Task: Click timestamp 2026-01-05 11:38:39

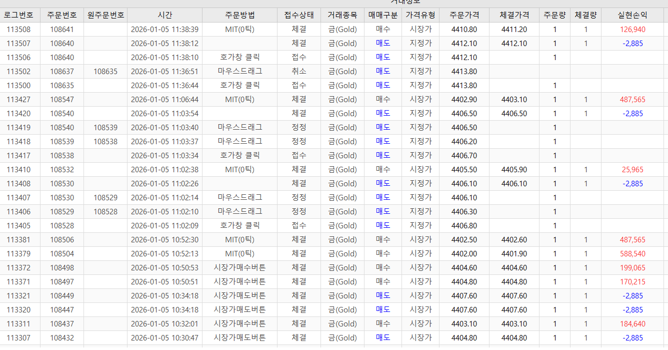Action: click(164, 30)
